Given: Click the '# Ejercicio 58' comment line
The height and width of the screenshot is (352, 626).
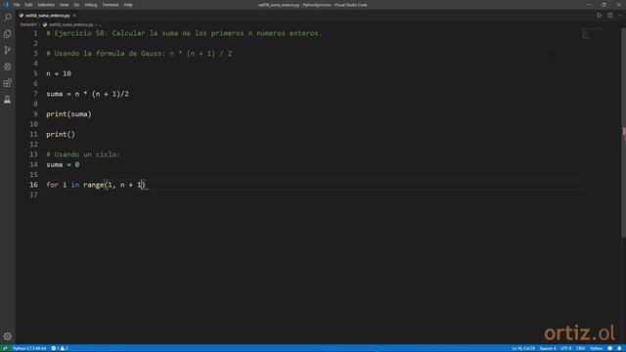Looking at the screenshot, I should click(184, 33).
